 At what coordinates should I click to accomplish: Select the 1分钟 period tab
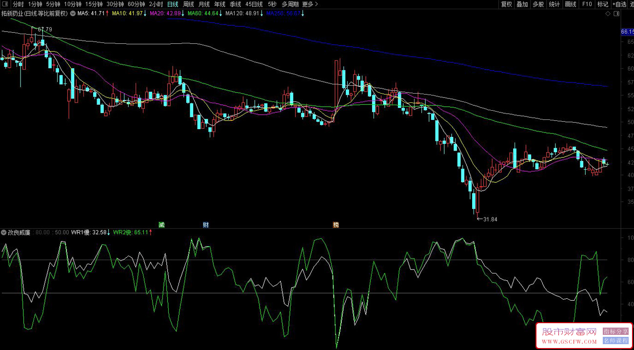click(35, 4)
